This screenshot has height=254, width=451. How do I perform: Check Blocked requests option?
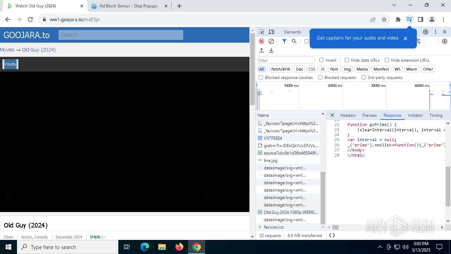320,77
